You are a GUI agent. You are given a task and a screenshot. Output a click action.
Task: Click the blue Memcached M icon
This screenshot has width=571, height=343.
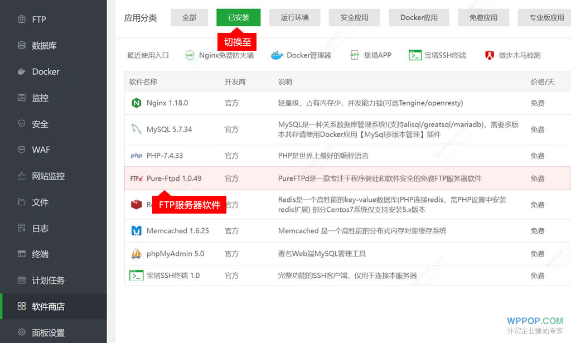136,230
